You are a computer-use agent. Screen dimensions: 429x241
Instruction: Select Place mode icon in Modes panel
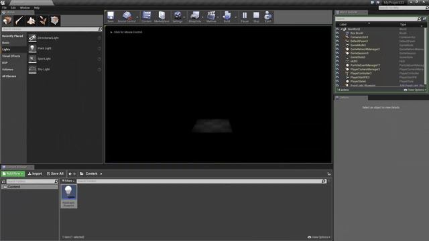click(x=7, y=21)
